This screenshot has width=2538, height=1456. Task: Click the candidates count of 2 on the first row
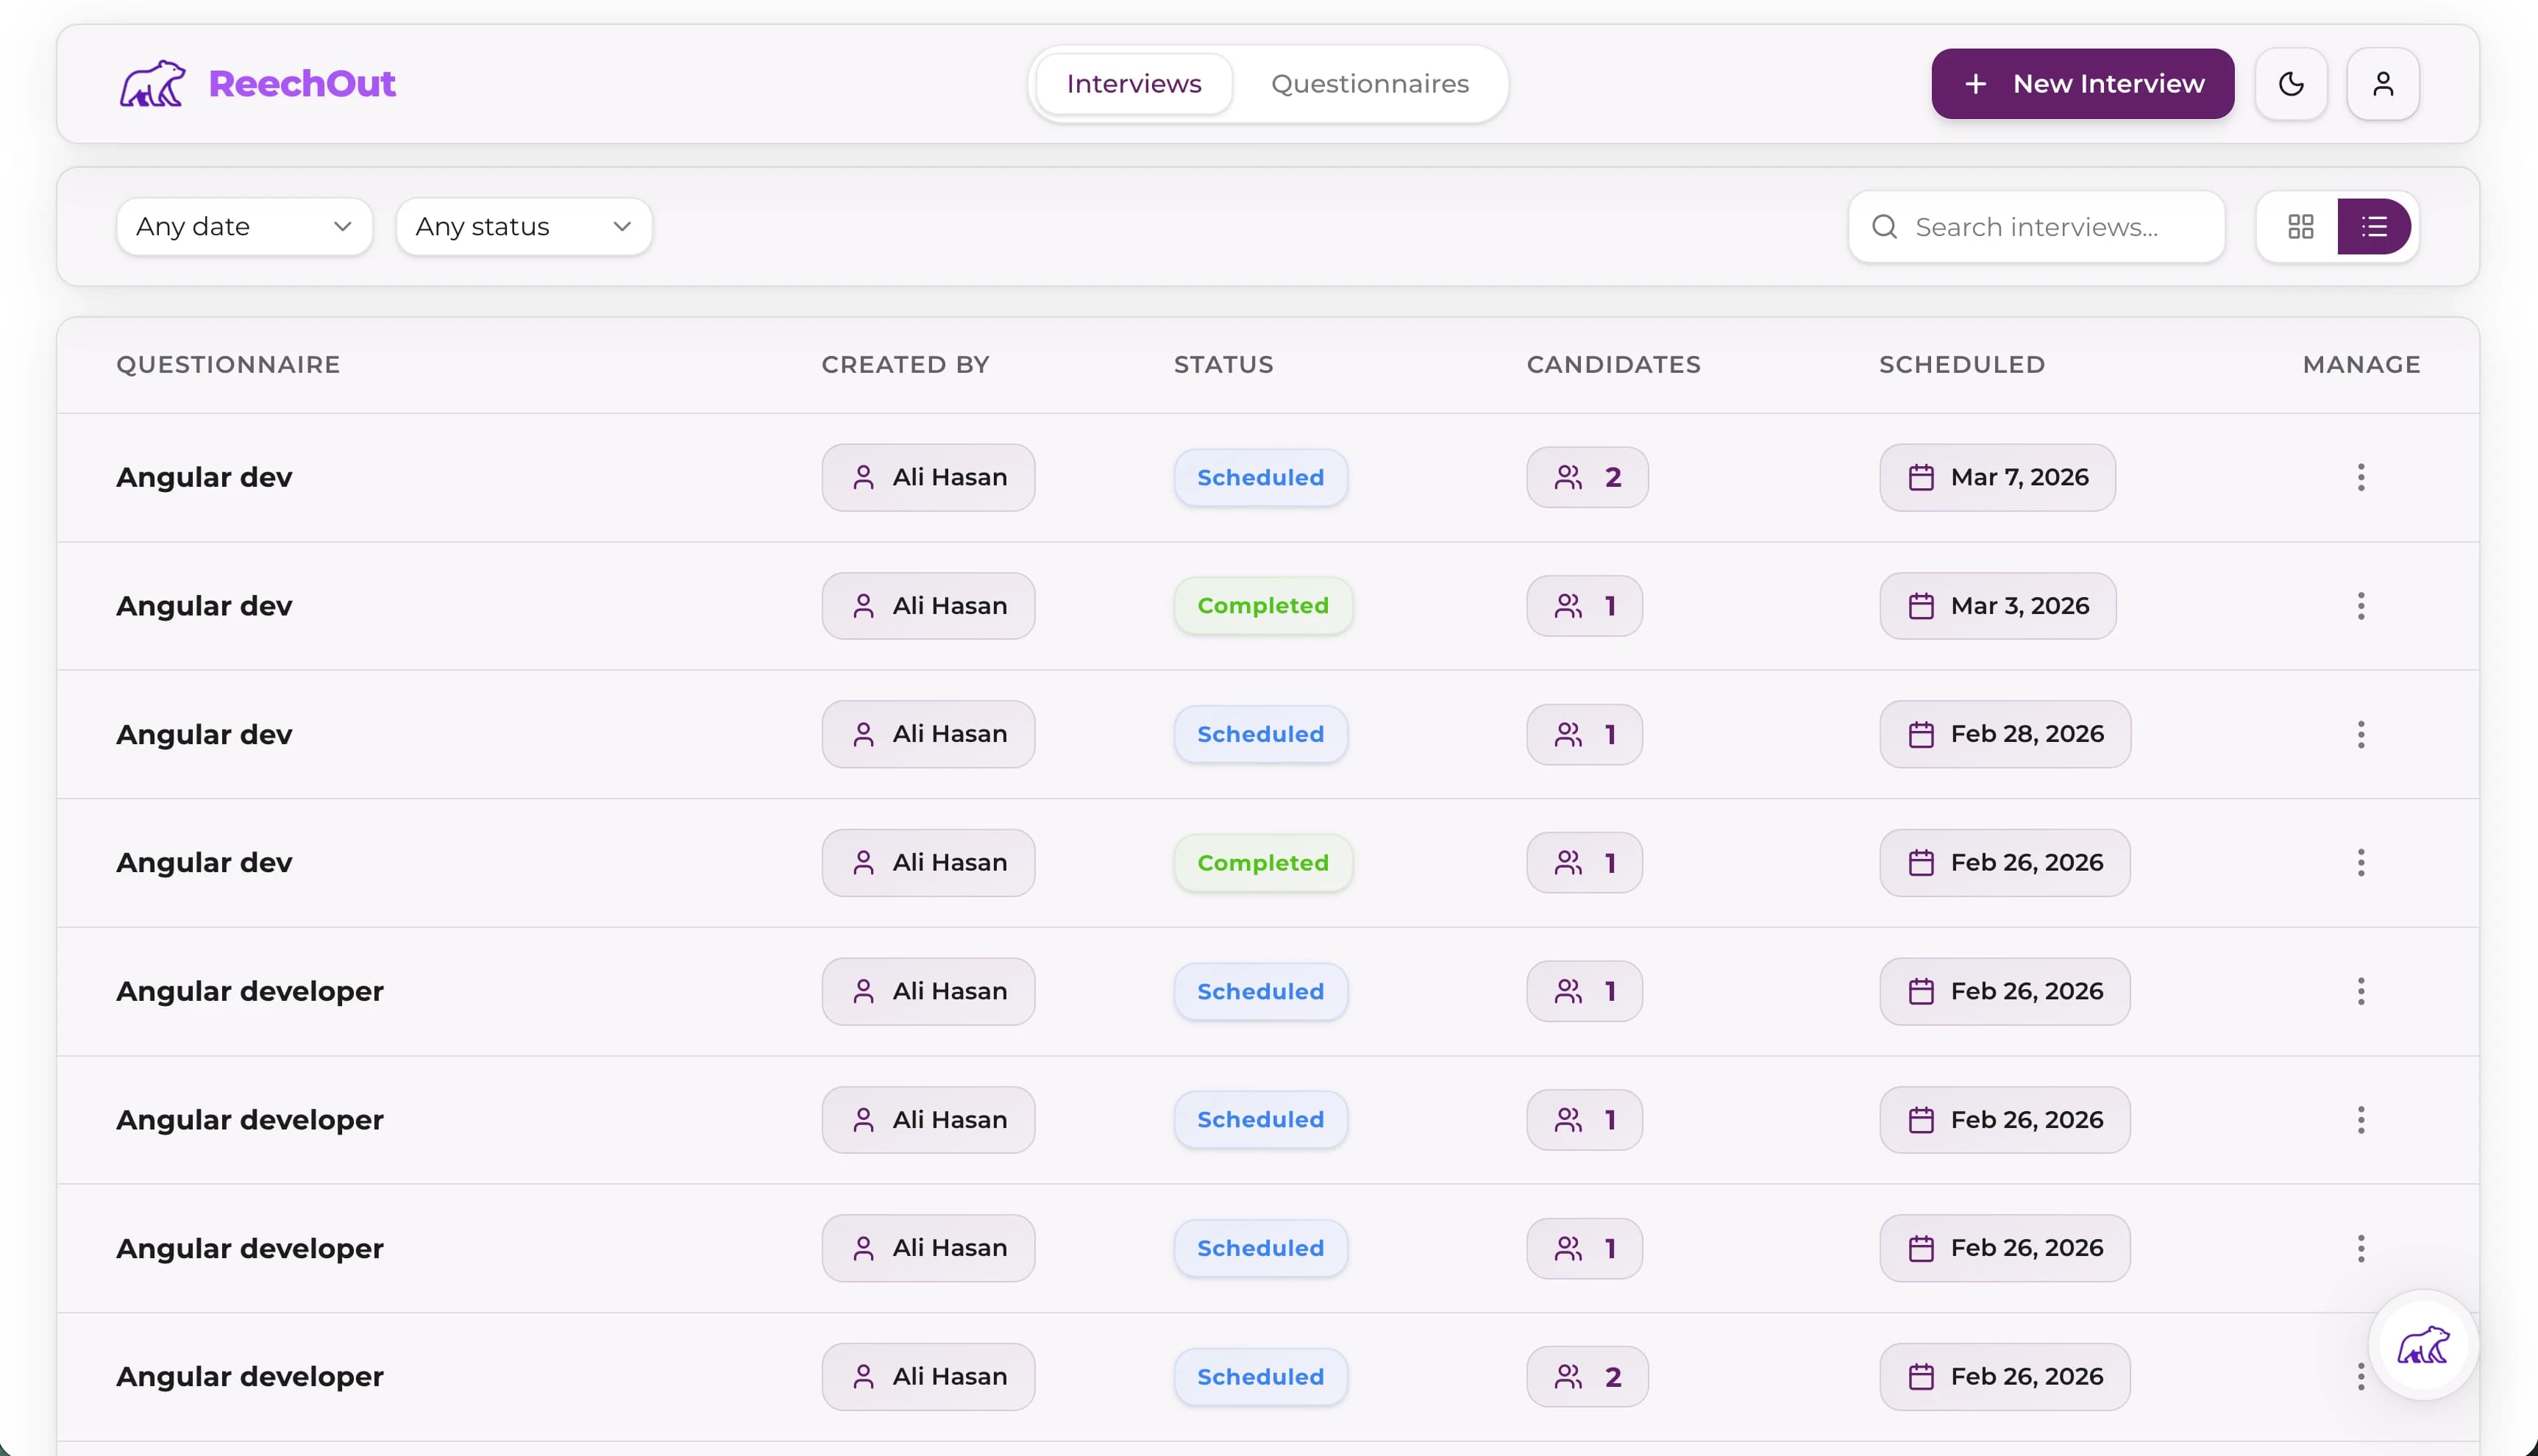[1587, 477]
